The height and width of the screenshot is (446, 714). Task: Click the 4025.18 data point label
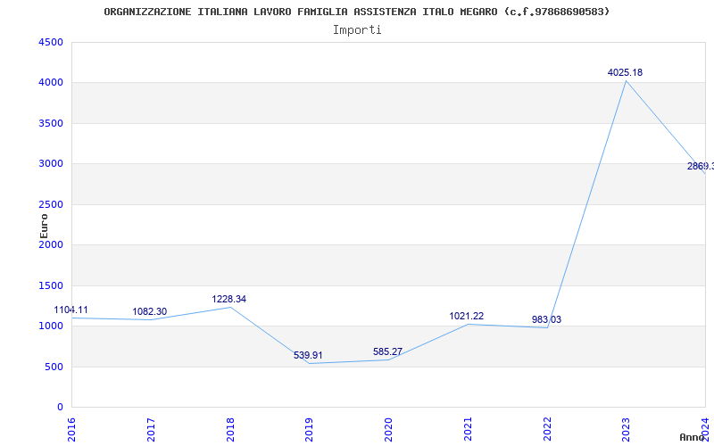[625, 72]
